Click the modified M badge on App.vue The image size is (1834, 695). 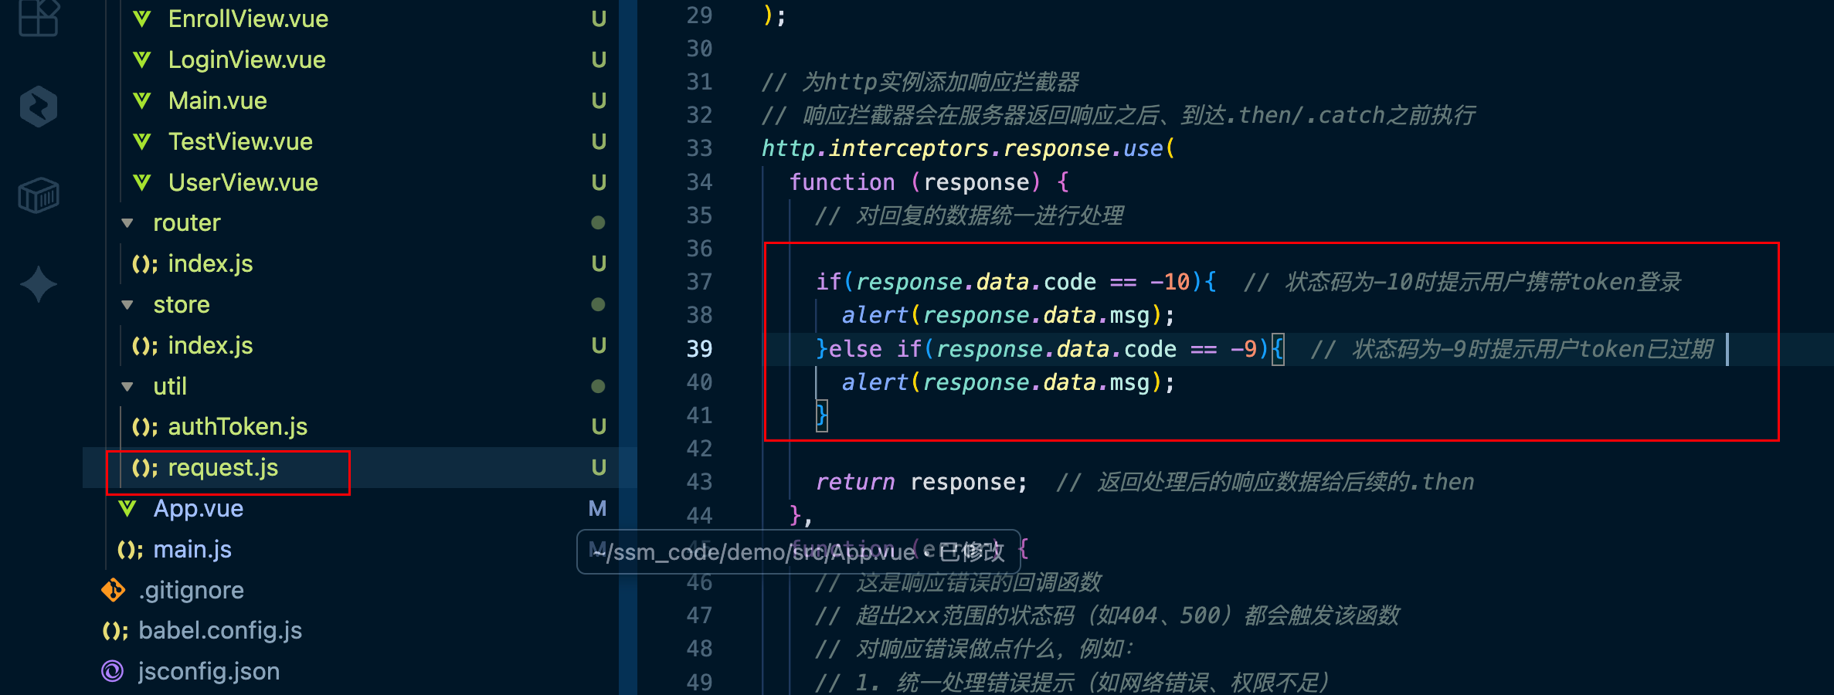[x=597, y=509]
